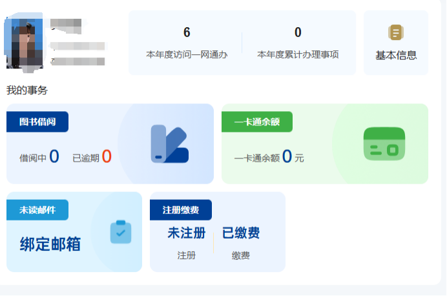The width and height of the screenshot is (447, 298).
Task: Select the 一卡通余额 green label tag
Action: click(x=256, y=122)
